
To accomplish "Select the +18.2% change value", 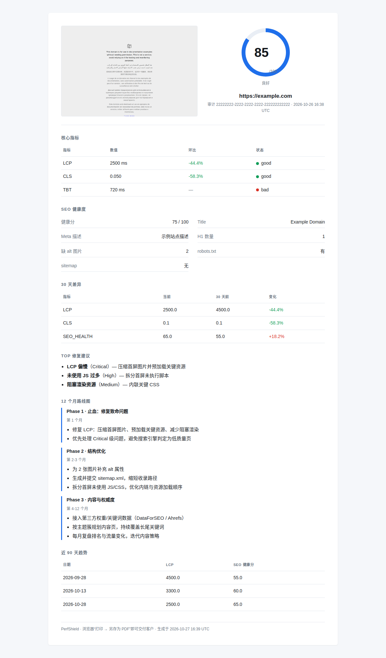I will pos(277,336).
